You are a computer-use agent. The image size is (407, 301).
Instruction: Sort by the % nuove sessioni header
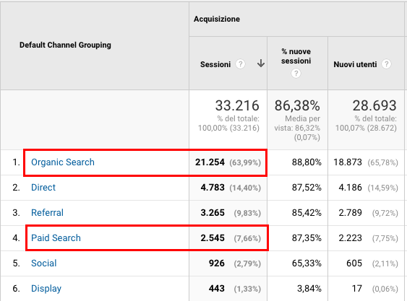click(296, 56)
